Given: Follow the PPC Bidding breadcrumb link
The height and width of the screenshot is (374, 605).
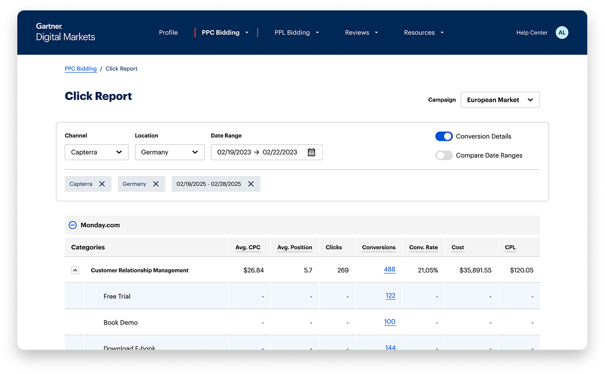Looking at the screenshot, I should click(x=81, y=69).
